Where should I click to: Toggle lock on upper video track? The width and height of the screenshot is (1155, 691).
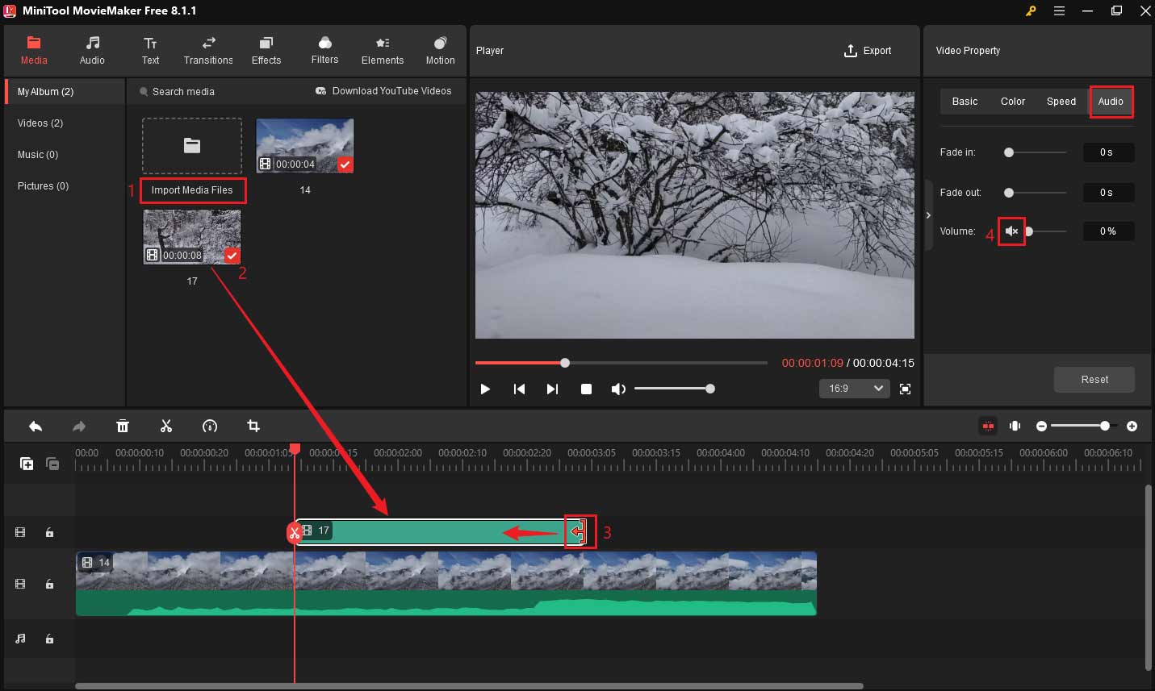point(49,532)
